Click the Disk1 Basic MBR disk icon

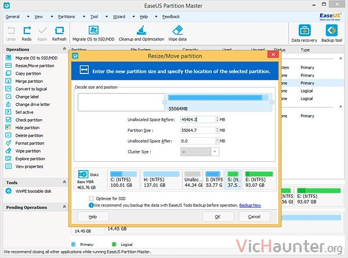tap(83, 174)
